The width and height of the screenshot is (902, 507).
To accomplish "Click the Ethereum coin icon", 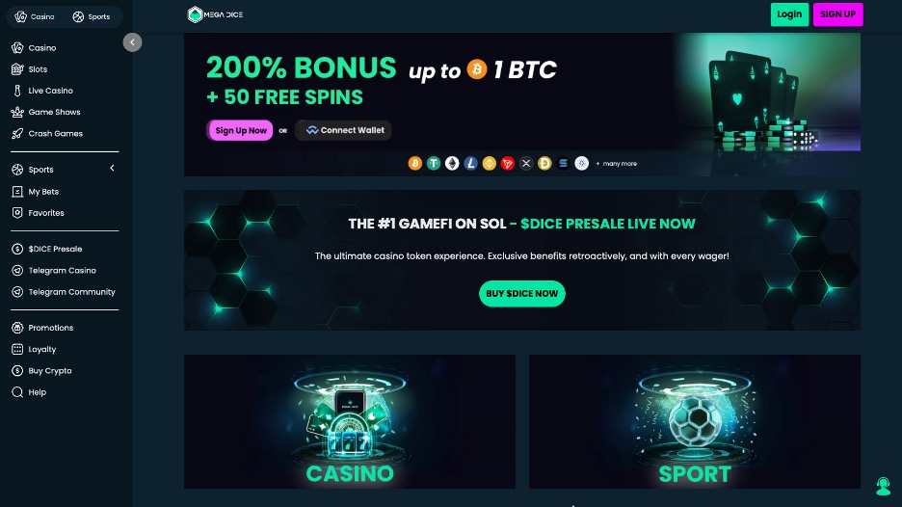I will pos(452,164).
